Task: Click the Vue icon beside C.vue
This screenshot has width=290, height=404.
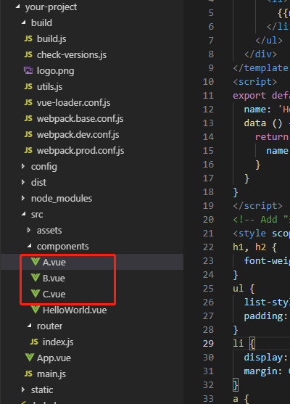Action: (36, 294)
